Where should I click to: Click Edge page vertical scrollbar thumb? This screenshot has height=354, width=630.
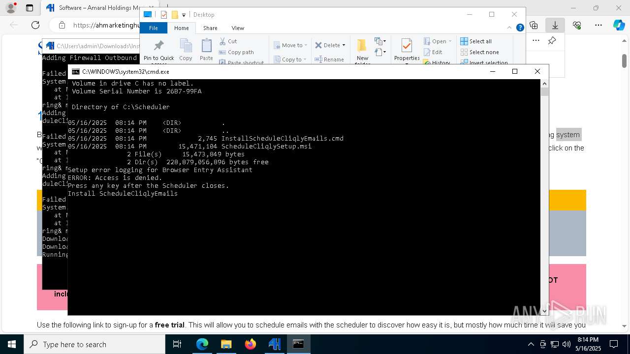624,60
